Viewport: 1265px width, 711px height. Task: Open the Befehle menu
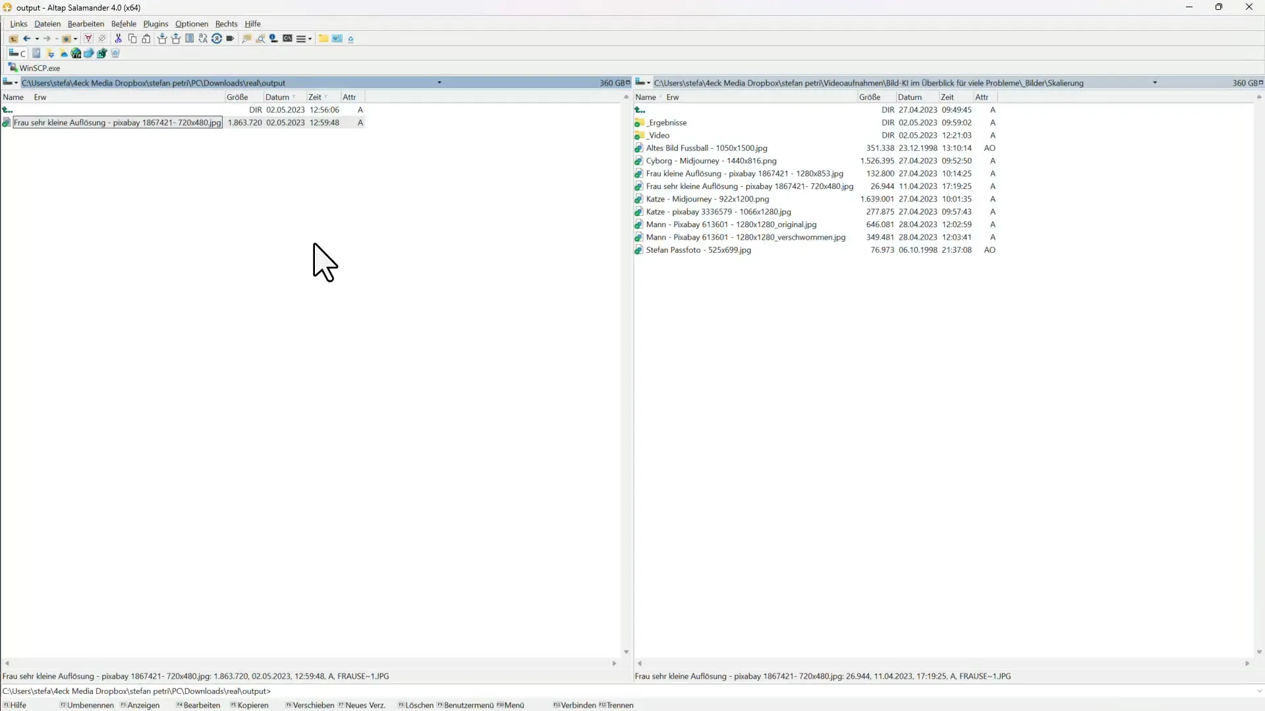click(124, 24)
